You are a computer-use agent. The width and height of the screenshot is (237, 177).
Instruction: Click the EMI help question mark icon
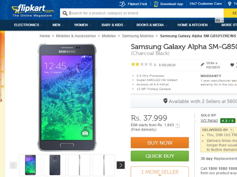point(177,125)
